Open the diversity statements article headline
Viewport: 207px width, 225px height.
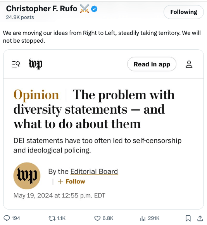[94, 109]
